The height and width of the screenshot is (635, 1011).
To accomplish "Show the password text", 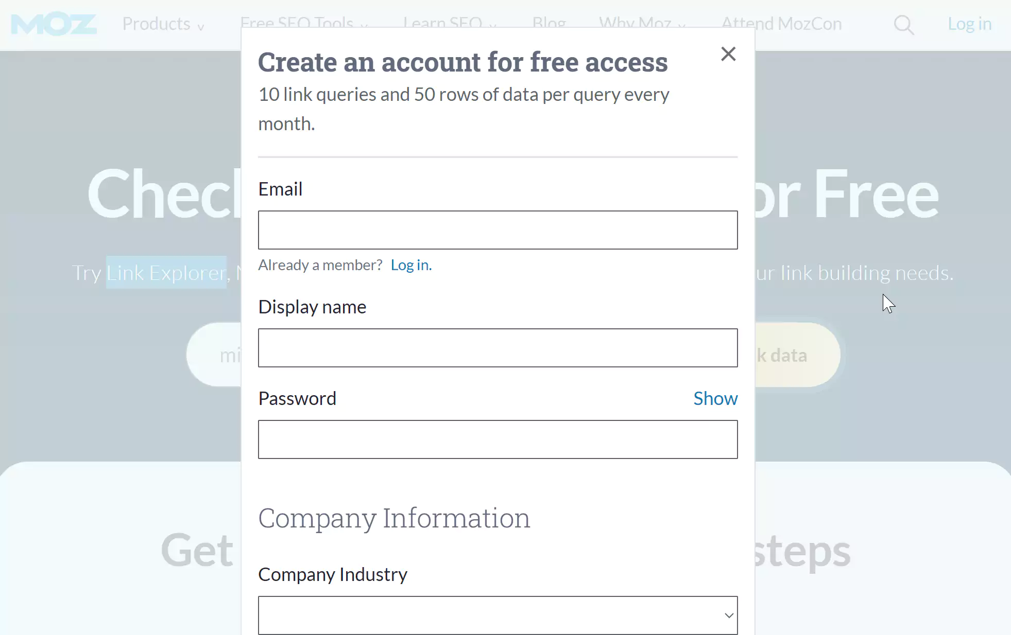I will click(x=715, y=398).
